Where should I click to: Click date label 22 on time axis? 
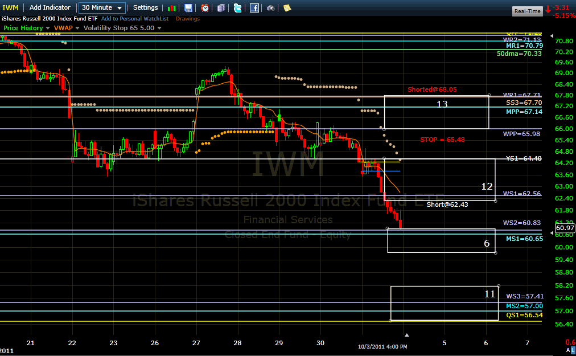(72, 343)
